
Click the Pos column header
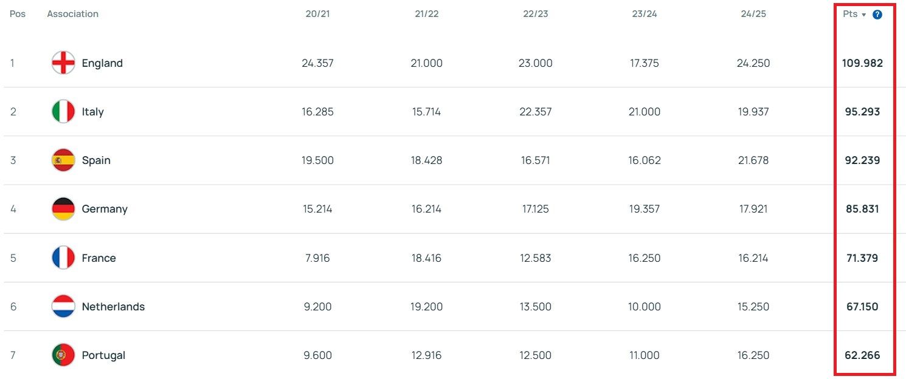pos(18,14)
